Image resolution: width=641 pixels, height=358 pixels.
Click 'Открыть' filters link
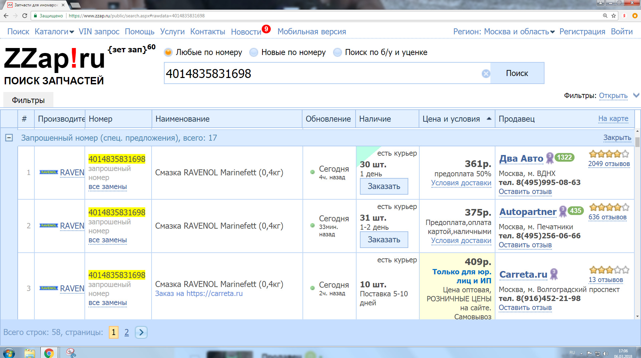coord(613,96)
